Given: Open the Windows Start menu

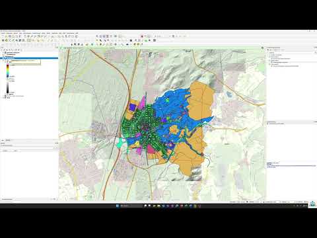Looking at the screenshot, I should coord(118,206).
